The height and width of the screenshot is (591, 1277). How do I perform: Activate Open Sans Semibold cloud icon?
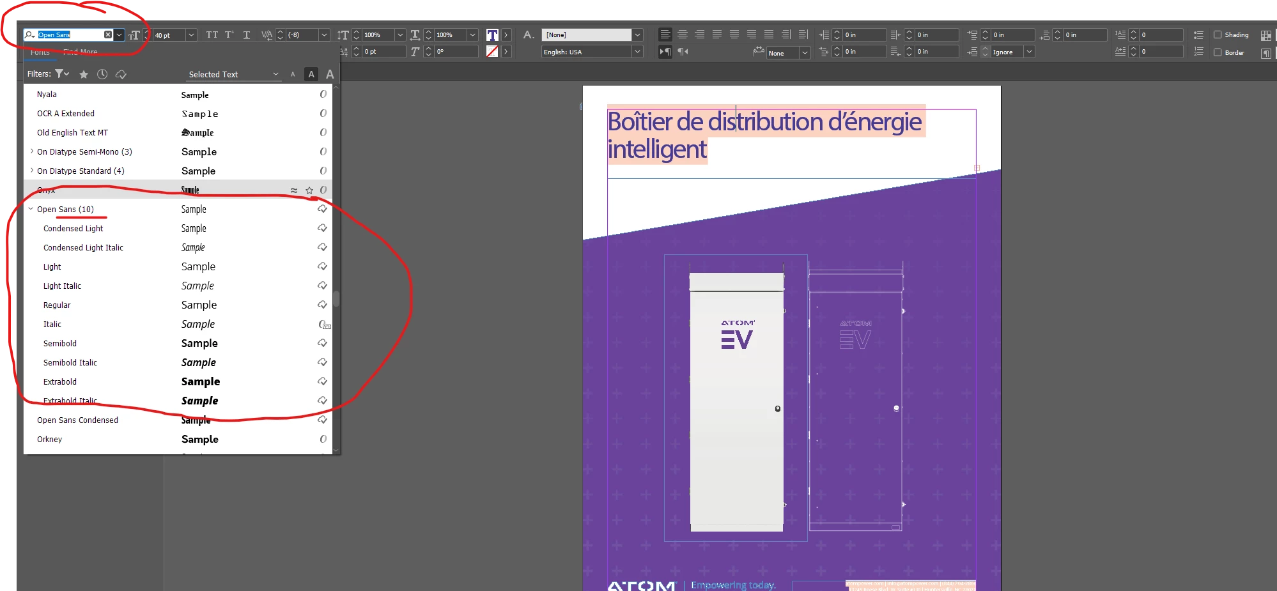click(x=323, y=343)
